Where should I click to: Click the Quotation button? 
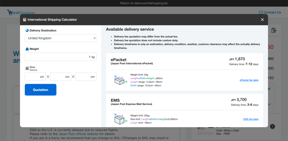[x=40, y=90]
